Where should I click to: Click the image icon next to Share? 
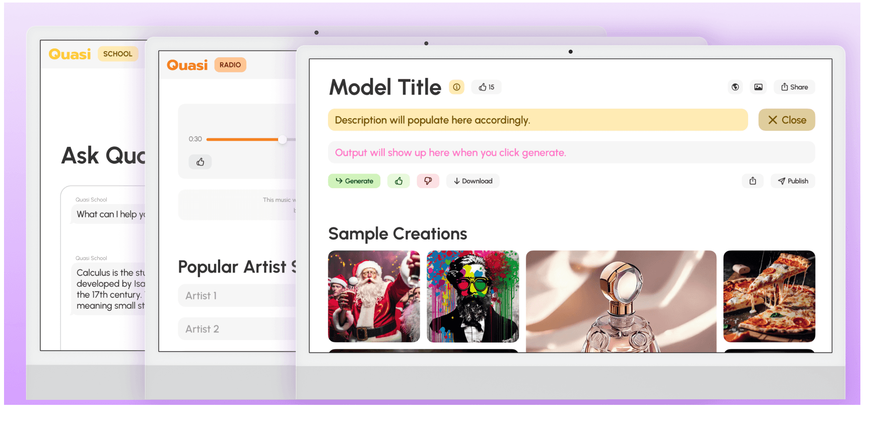(x=758, y=87)
